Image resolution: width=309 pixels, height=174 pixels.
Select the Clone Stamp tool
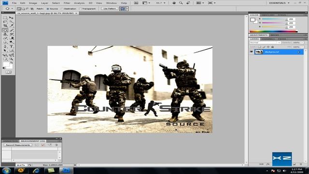[5, 34]
